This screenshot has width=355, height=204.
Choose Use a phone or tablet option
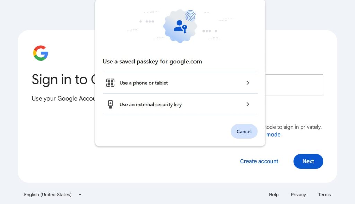tap(180, 83)
